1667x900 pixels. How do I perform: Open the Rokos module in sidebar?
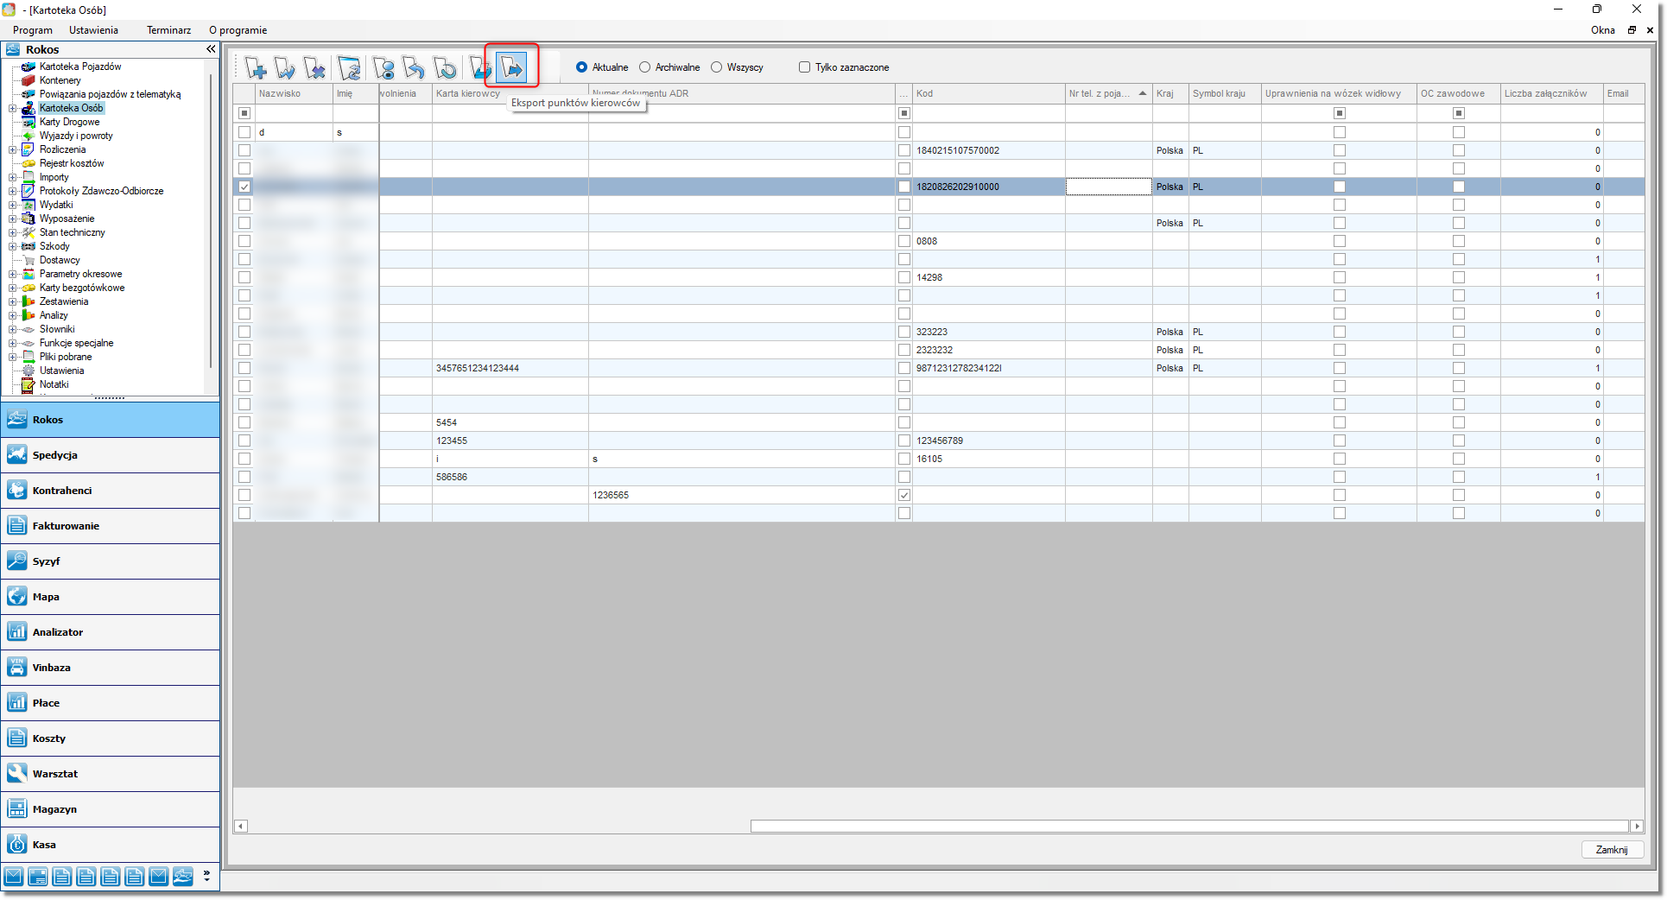[111, 420]
